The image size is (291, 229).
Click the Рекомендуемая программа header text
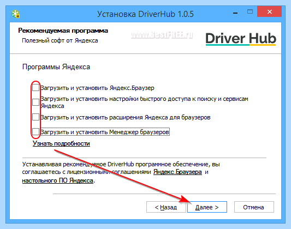[x=63, y=31]
